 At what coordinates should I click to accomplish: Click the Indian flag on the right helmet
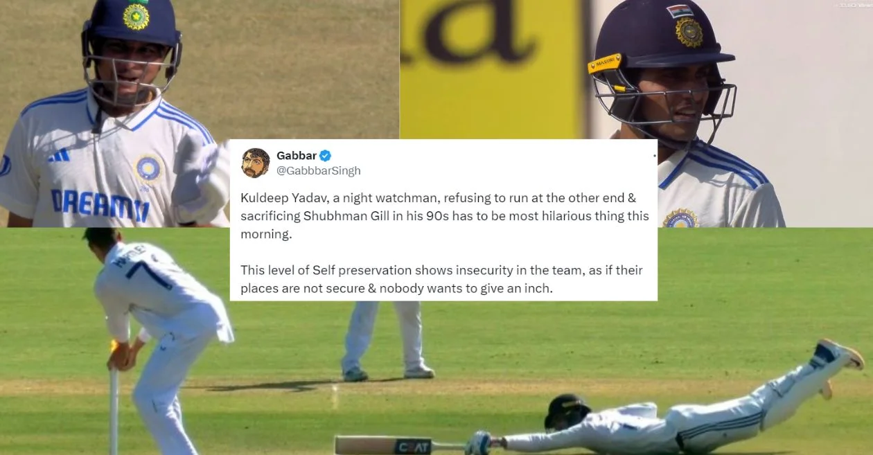coord(680,12)
